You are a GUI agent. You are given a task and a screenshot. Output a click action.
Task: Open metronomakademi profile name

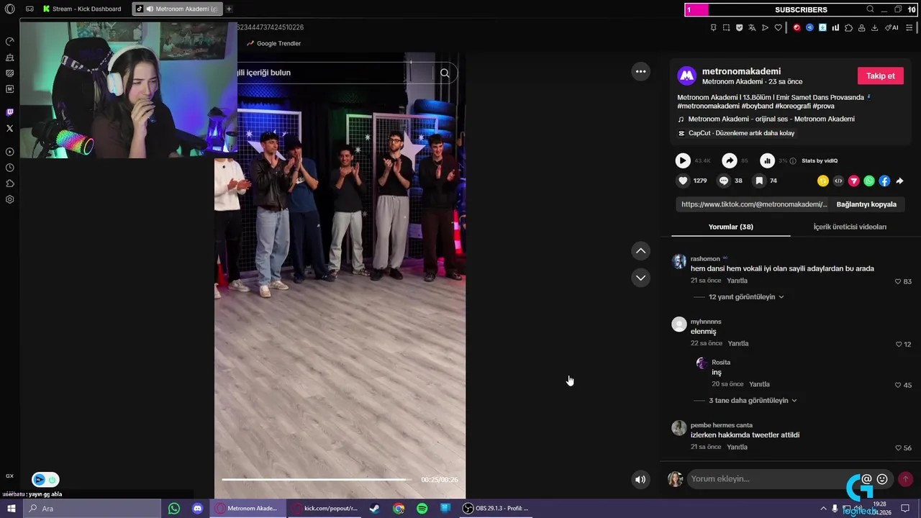tap(741, 71)
